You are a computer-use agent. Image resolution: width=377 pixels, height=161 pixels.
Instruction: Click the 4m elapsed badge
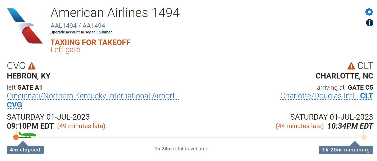(25, 150)
